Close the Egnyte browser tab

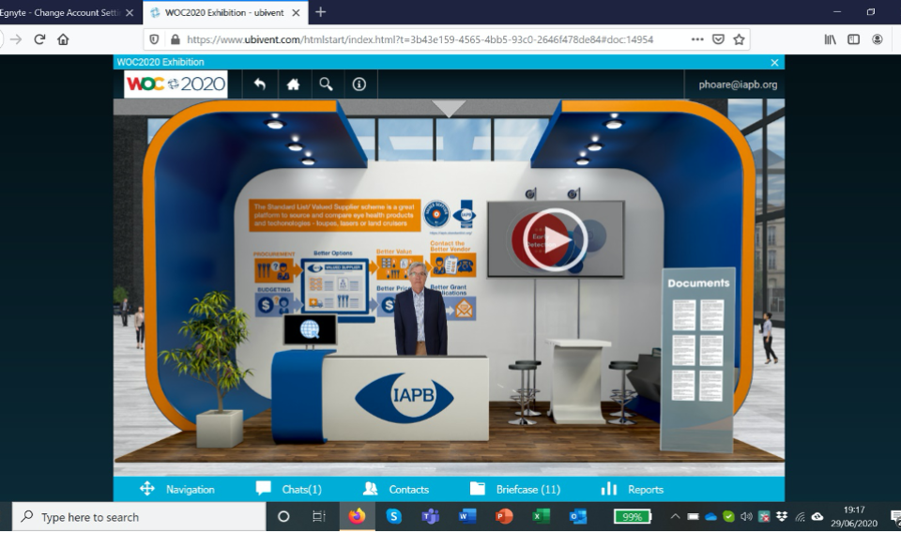(x=130, y=12)
